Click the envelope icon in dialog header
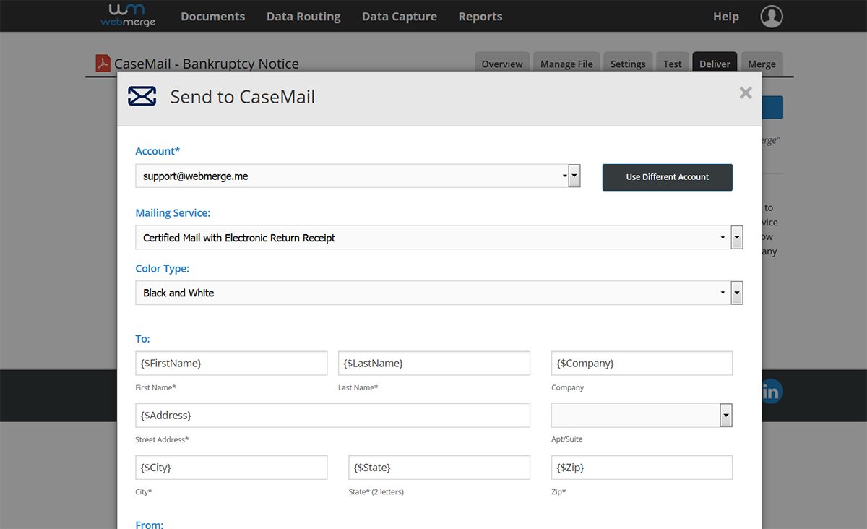 [142, 96]
